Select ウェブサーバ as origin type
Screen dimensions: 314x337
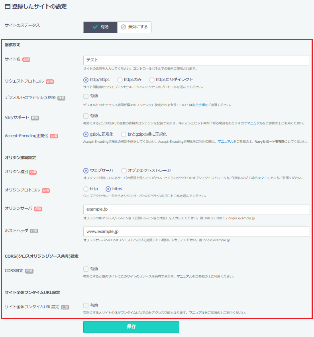pos(86,171)
